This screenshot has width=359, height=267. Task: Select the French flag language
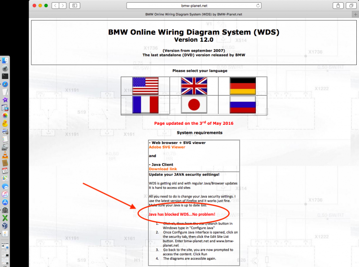coord(145,105)
